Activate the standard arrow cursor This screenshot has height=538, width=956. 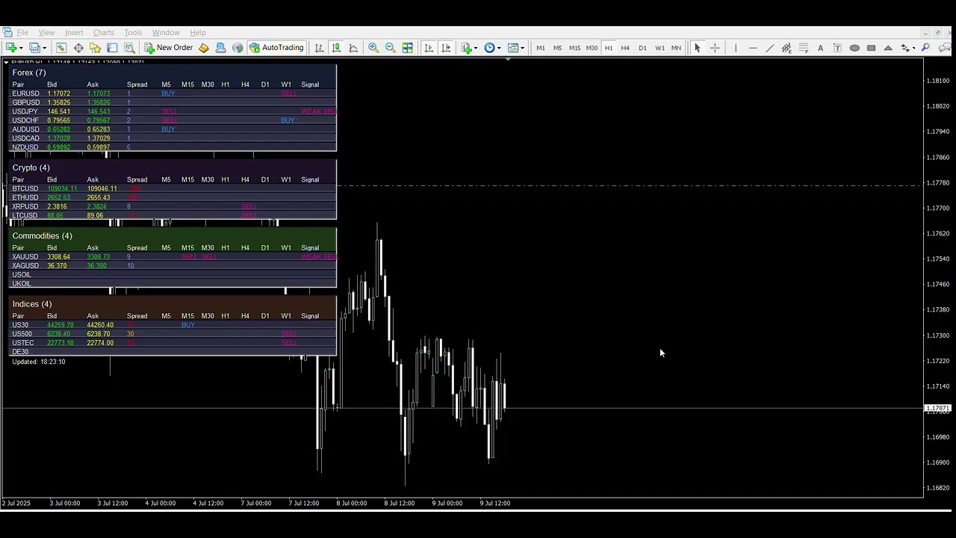coord(698,48)
